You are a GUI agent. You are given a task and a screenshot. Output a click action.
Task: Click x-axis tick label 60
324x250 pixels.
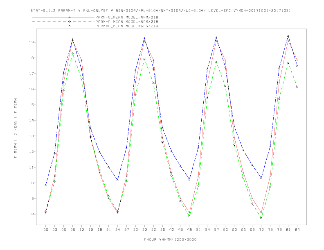click(225, 230)
